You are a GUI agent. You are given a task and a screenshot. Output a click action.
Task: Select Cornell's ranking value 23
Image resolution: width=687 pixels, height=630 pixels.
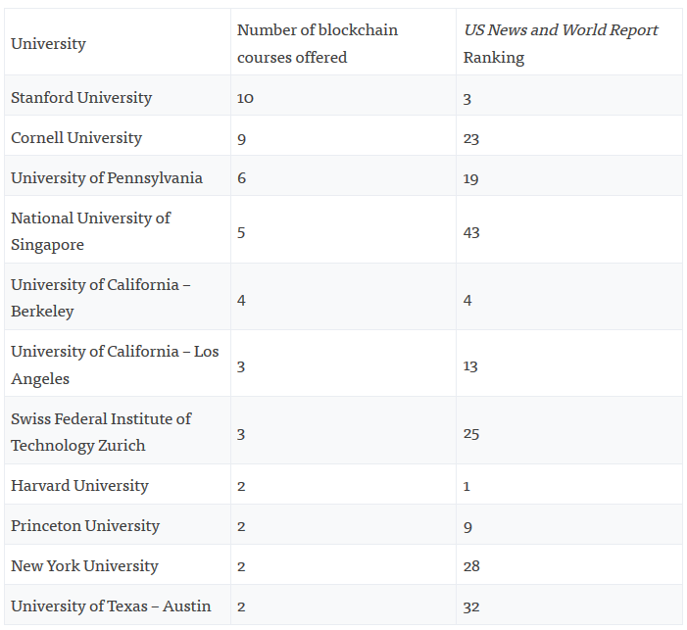[x=471, y=139]
